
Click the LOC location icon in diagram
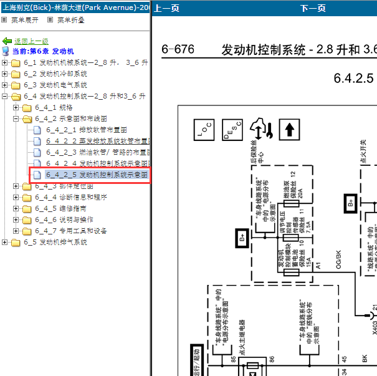click(x=204, y=130)
